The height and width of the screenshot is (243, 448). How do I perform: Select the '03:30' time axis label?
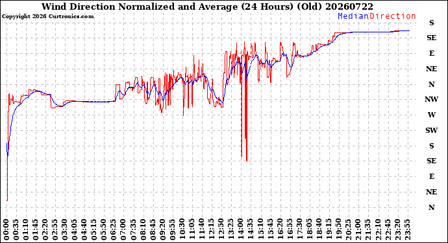[65, 230]
